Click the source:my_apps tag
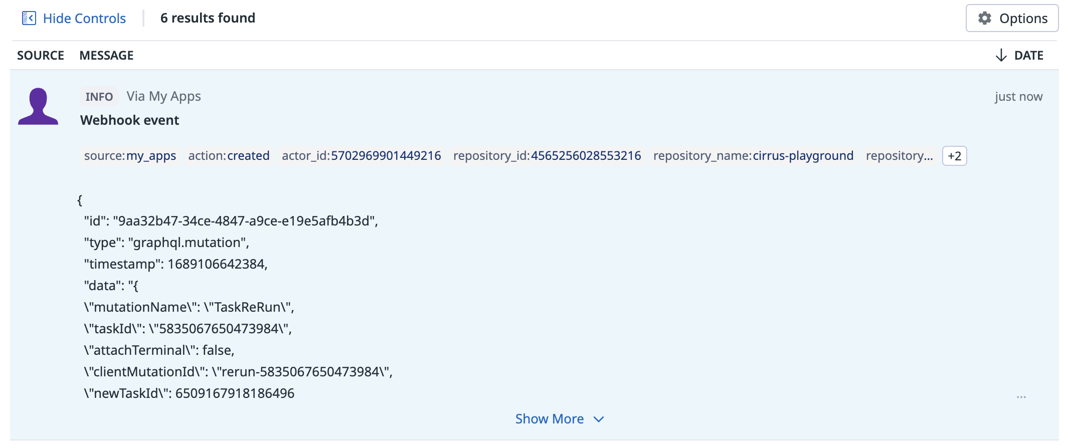Viewport: 1065px width, 448px height. (x=130, y=156)
